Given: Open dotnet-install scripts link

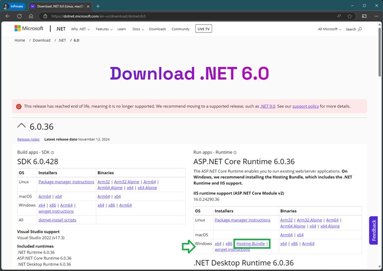Looking at the screenshot, I should pyautogui.click(x=57, y=220).
